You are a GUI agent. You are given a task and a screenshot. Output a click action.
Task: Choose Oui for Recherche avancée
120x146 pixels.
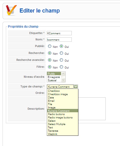[61, 60]
